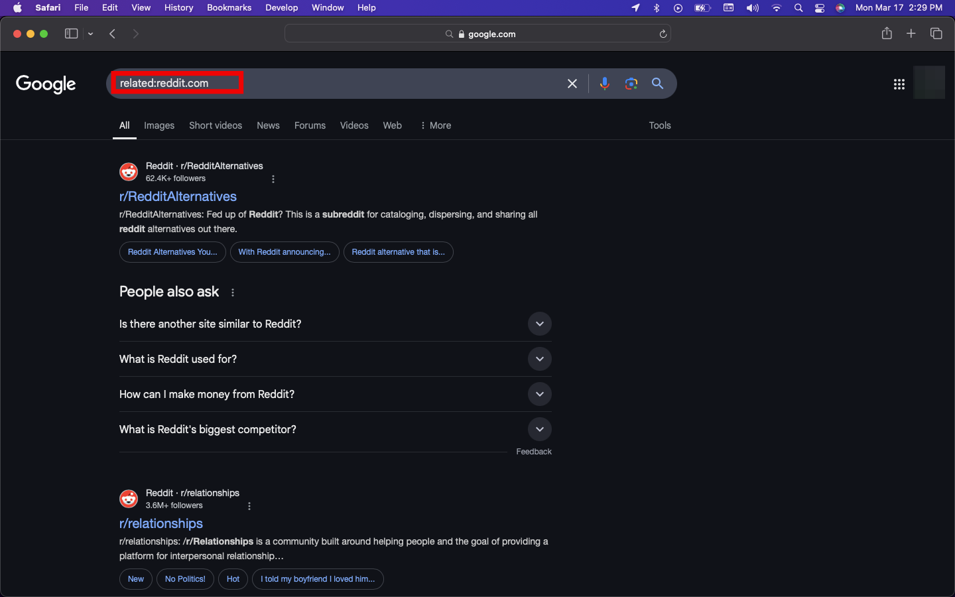
Task: Click the search query input field
Action: coord(332,84)
